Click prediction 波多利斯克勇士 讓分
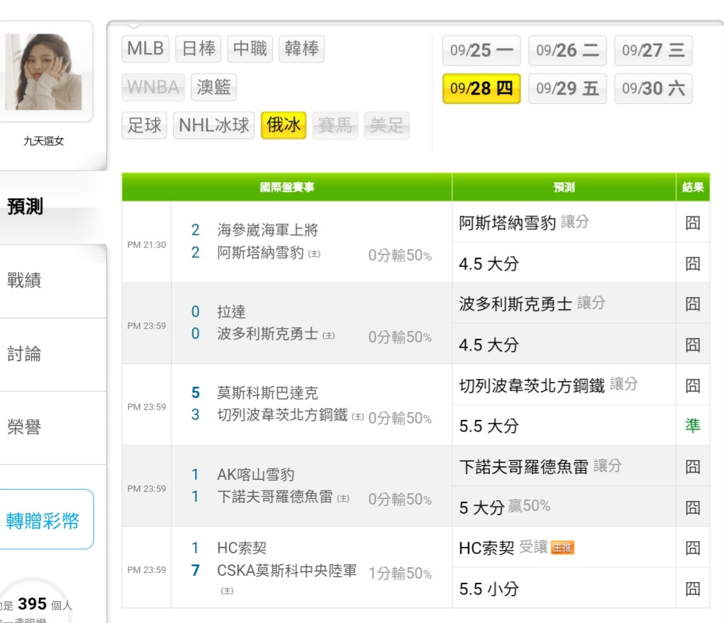The image size is (724, 623). [532, 303]
